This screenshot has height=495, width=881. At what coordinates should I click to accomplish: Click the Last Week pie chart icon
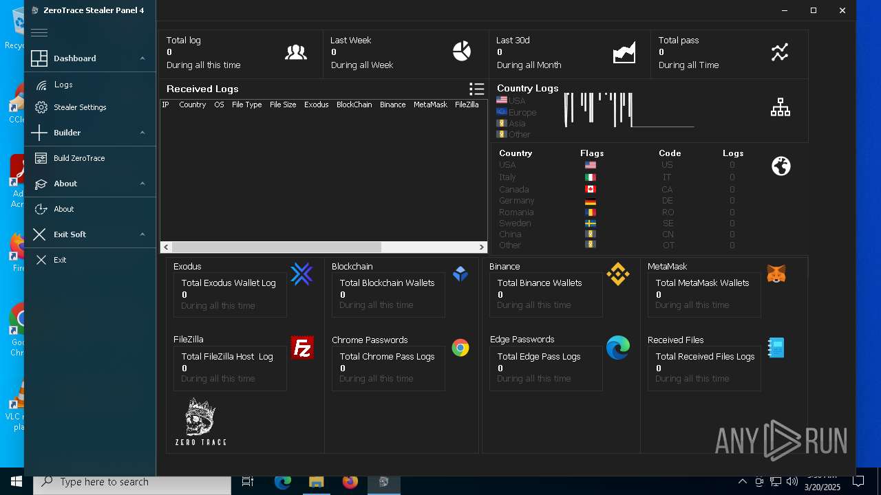pos(462,51)
